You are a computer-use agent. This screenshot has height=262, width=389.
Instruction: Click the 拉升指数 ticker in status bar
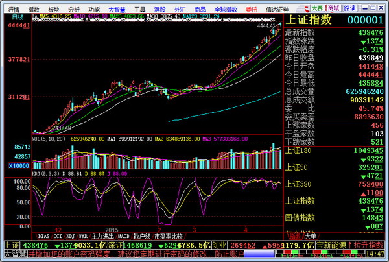pyautogui.click(x=372, y=246)
